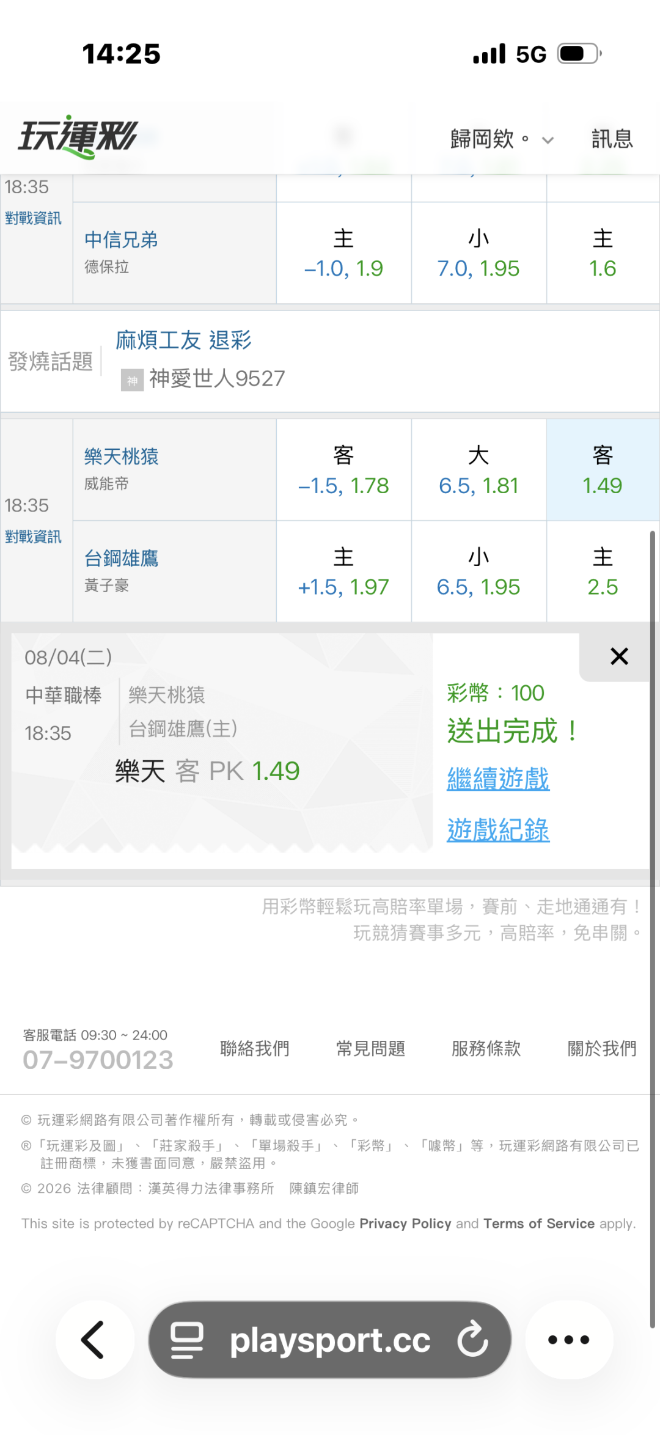Open the 麻煩工友 退彩 hot topic
The width and height of the screenshot is (660, 1435).
coord(184,340)
